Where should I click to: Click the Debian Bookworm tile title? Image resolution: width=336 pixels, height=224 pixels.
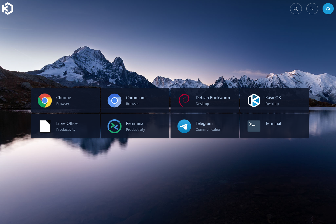coord(213,97)
